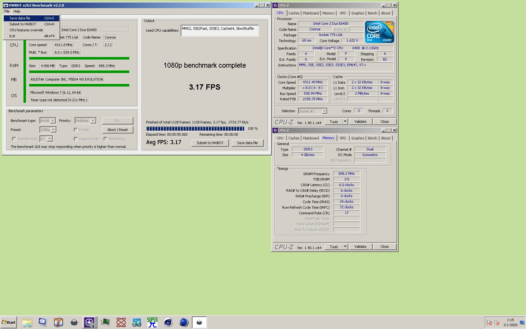Click the Run button
Screen dimensions: 526x329
[117, 121]
